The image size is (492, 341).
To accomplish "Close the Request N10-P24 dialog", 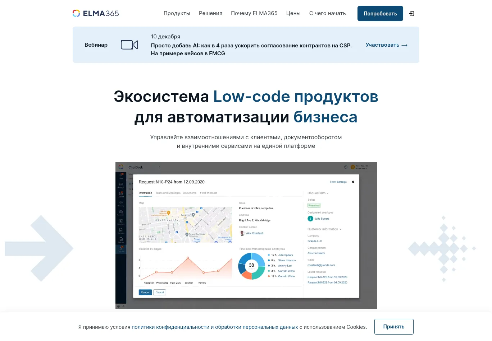I will pyautogui.click(x=353, y=182).
